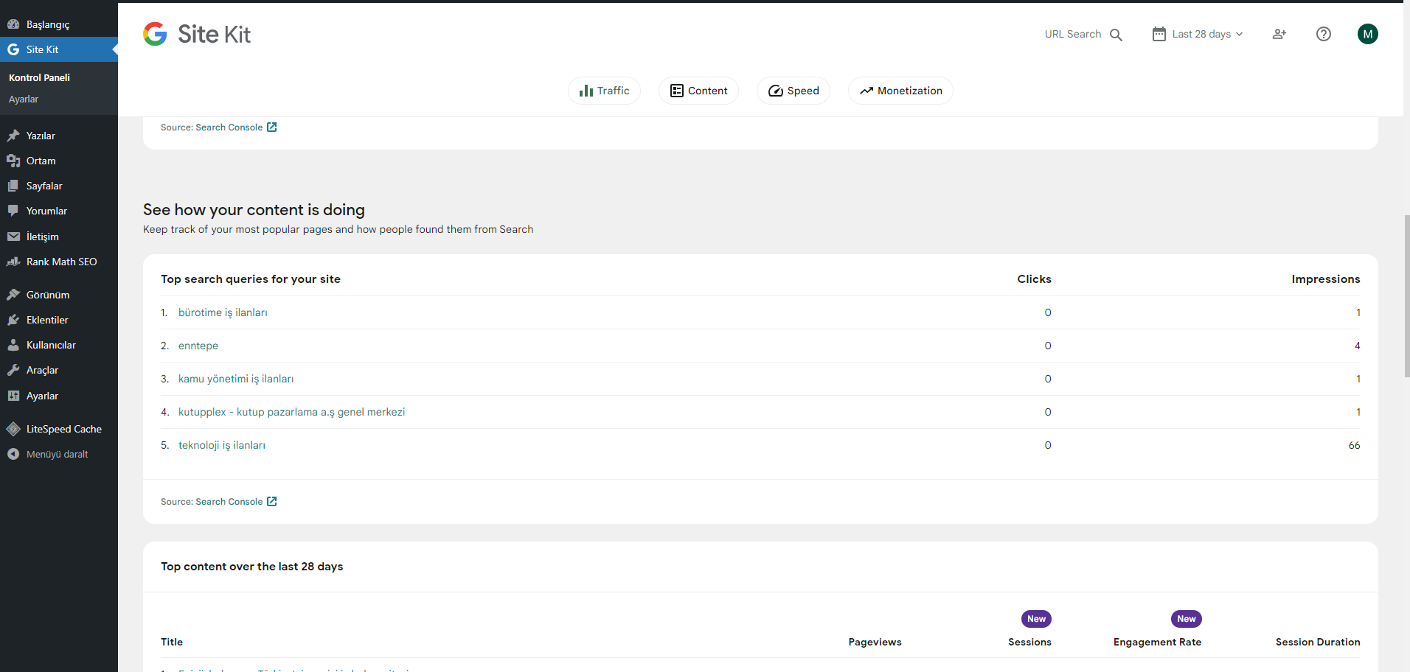This screenshot has height=672, width=1410.
Task: Open Ayarlar under Site Kit submenu
Action: pyautogui.click(x=24, y=99)
